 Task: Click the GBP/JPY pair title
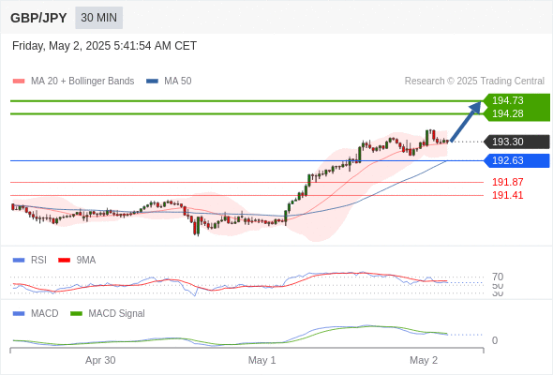38,18
